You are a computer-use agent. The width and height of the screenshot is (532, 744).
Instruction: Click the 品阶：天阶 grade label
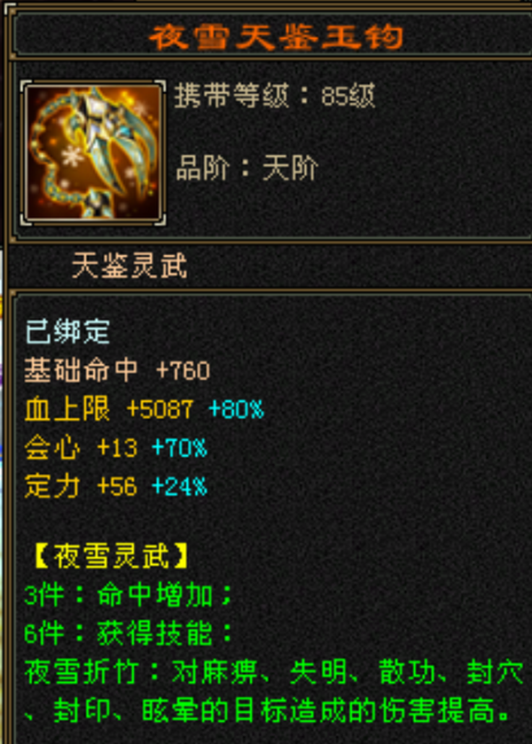(247, 168)
